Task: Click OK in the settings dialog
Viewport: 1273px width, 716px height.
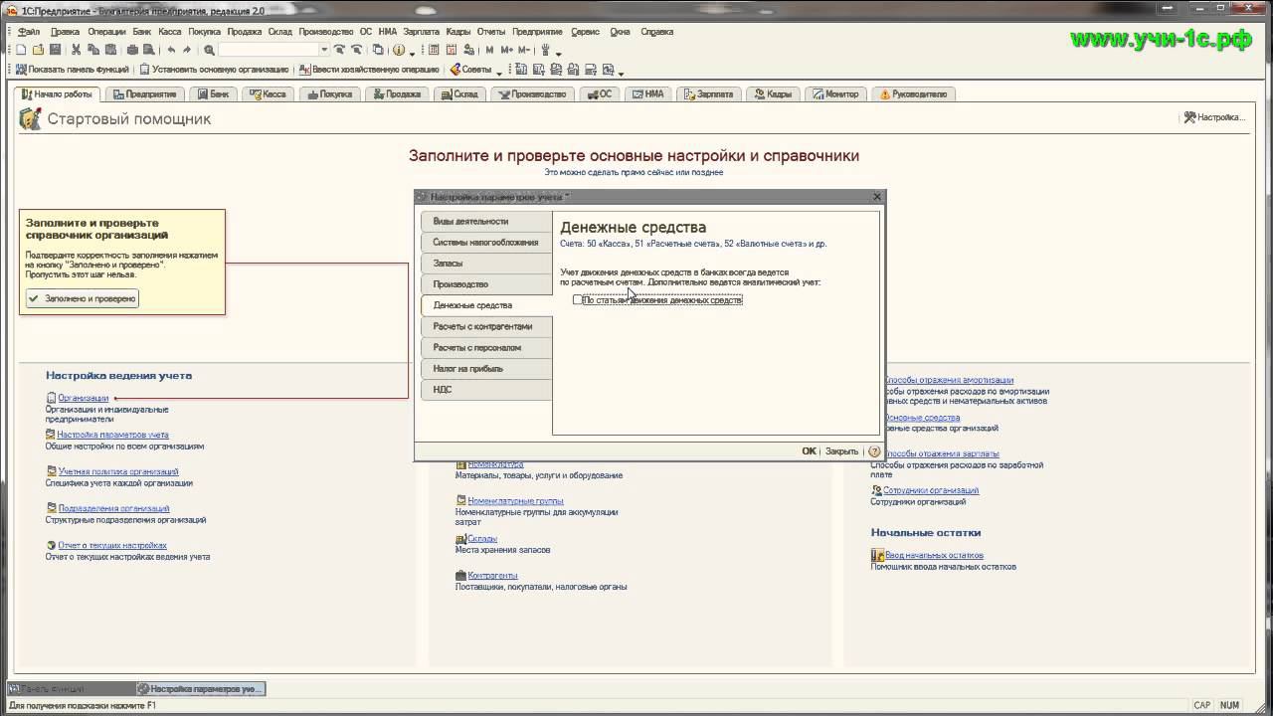Action: 809,450
